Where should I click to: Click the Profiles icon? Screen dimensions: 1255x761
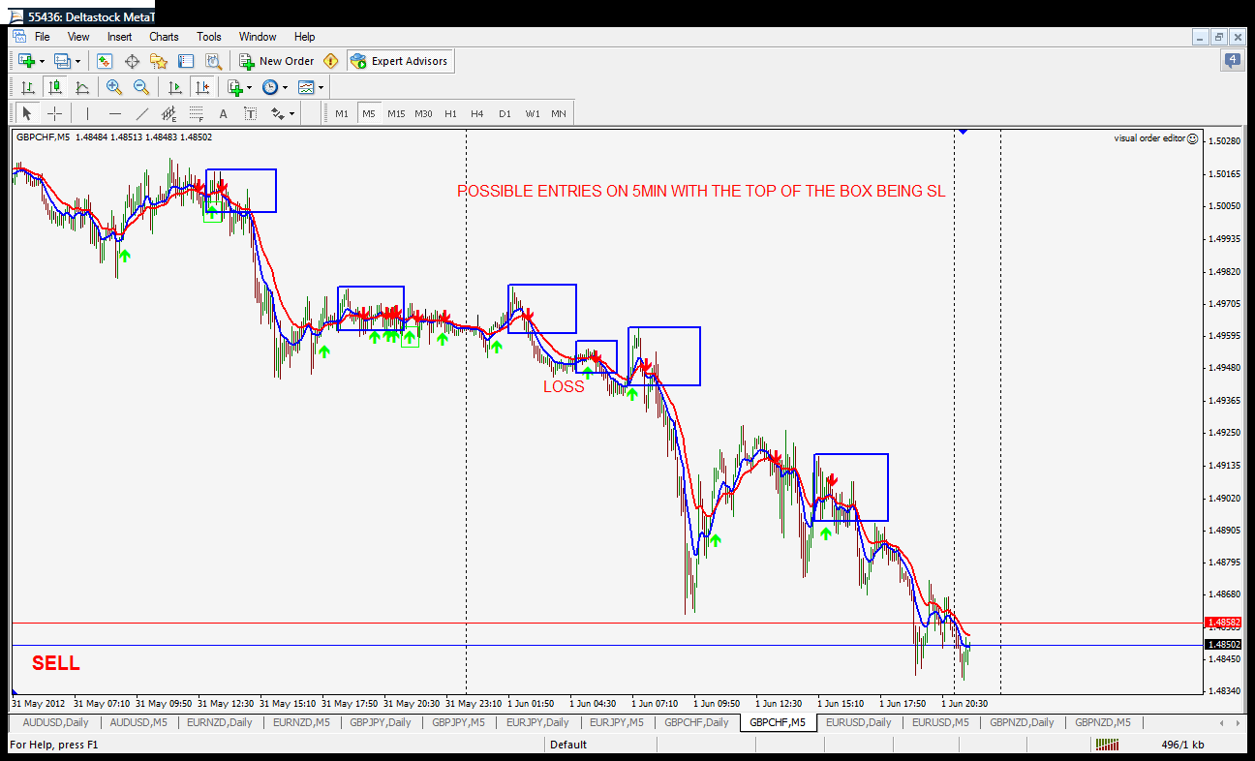(x=63, y=61)
